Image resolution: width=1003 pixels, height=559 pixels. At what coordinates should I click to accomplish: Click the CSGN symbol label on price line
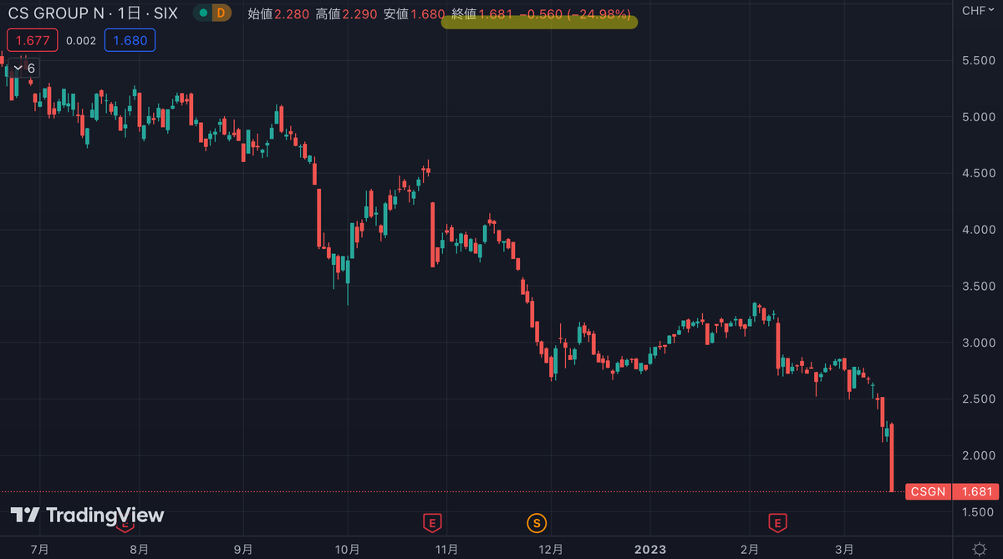coord(928,491)
